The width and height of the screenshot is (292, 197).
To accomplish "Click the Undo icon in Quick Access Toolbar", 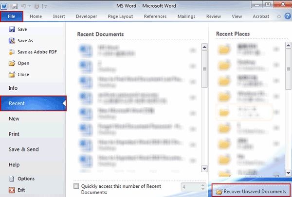I will pyautogui.click(x=23, y=6).
